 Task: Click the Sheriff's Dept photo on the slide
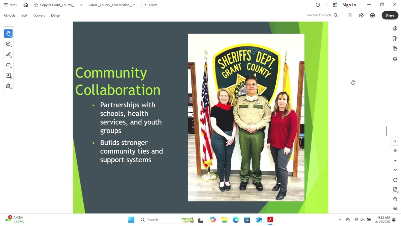[246, 117]
